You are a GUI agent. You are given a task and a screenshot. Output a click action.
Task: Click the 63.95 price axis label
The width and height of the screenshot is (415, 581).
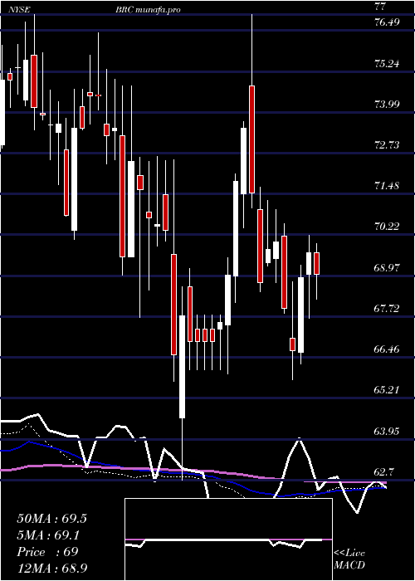coord(387,432)
